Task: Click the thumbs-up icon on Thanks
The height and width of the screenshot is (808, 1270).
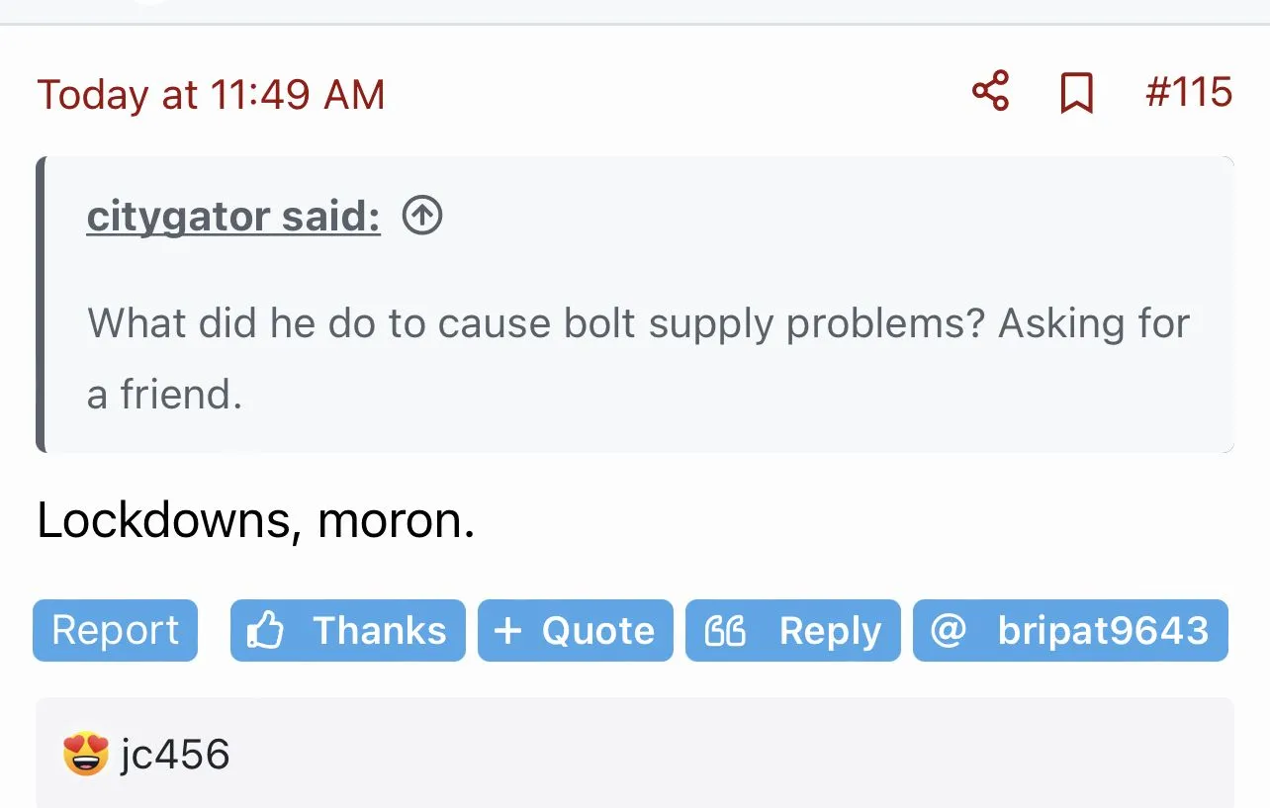Action: [x=265, y=630]
